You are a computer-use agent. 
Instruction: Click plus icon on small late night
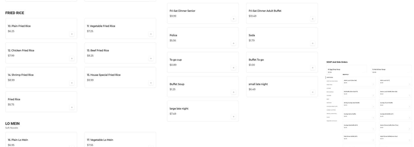pyautogui.click(x=313, y=92)
